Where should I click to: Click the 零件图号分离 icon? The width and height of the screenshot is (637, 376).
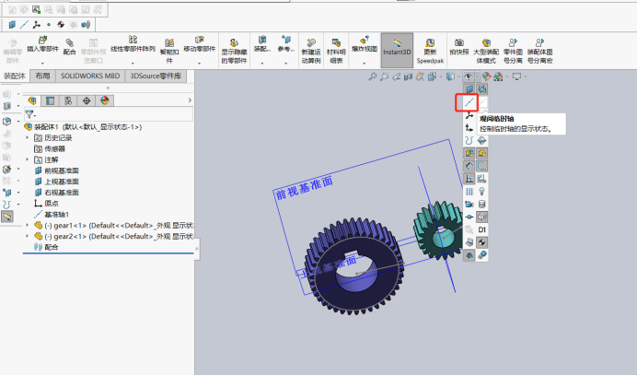coord(513,42)
